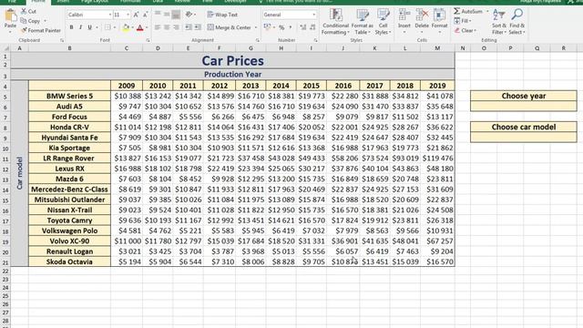Image resolution: width=583 pixels, height=328 pixels.
Task: Cut the selection with the scissors icon
Action: coord(24,12)
